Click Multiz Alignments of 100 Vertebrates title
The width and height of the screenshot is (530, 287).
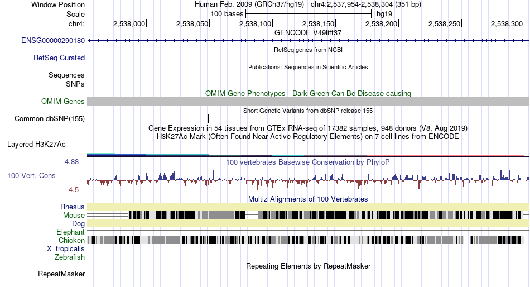click(308, 199)
